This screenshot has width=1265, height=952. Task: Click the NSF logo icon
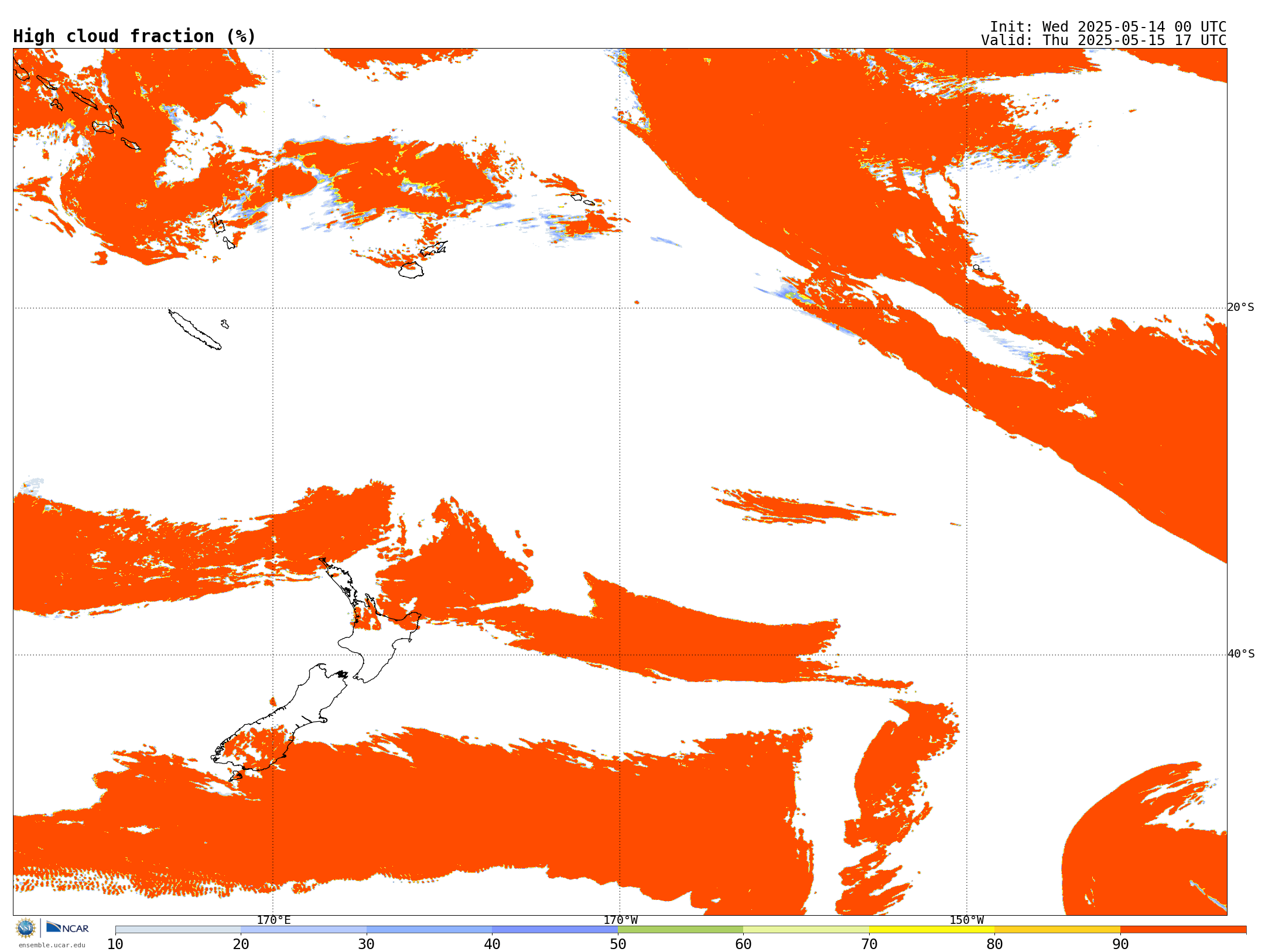pos(26,928)
